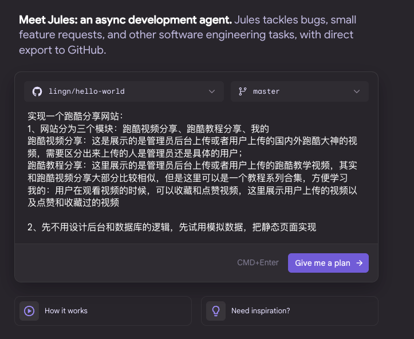Click the GitHub logo icon beside lingn/hello-world
Image resolution: width=414 pixels, height=339 pixels.
pos(37,91)
